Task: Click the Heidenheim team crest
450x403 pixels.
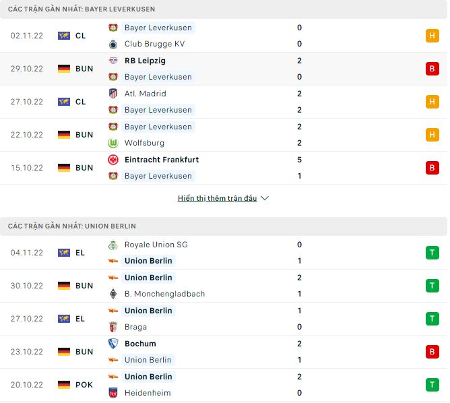Action: tap(113, 393)
